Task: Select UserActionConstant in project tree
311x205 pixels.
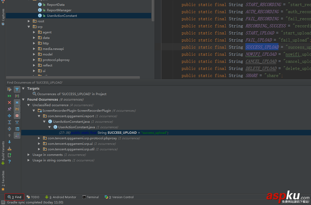Action: coord(62,16)
